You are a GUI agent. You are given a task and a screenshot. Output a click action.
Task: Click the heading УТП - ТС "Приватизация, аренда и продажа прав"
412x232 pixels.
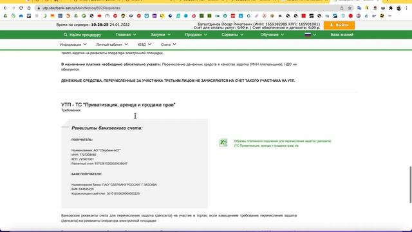coord(118,104)
